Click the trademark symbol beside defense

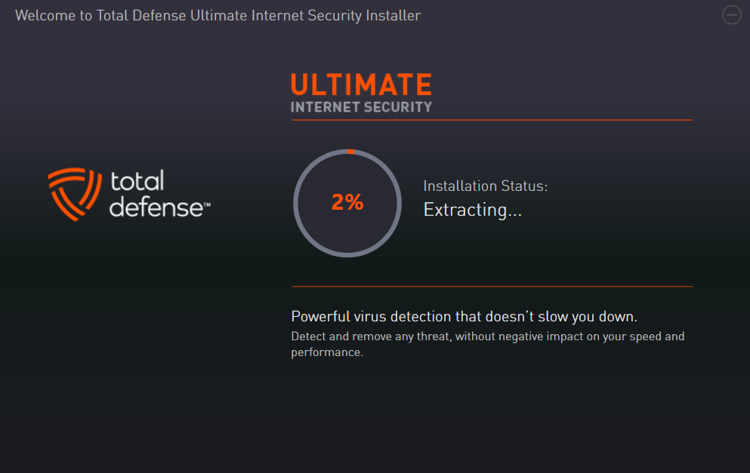click(207, 204)
